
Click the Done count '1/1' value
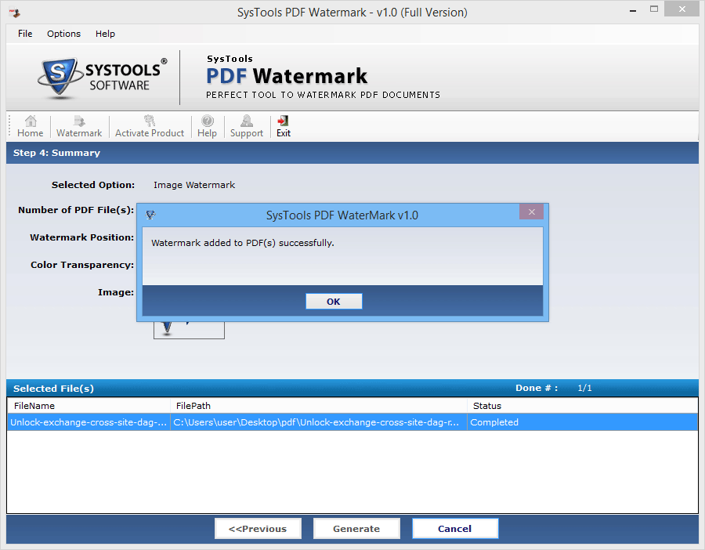point(584,388)
